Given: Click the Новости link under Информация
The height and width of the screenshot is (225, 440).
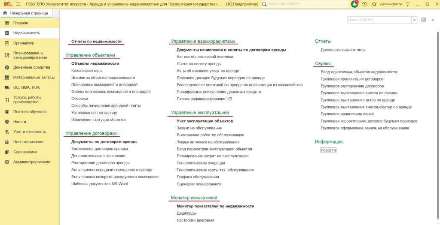Looking at the screenshot, I should coord(328,150).
